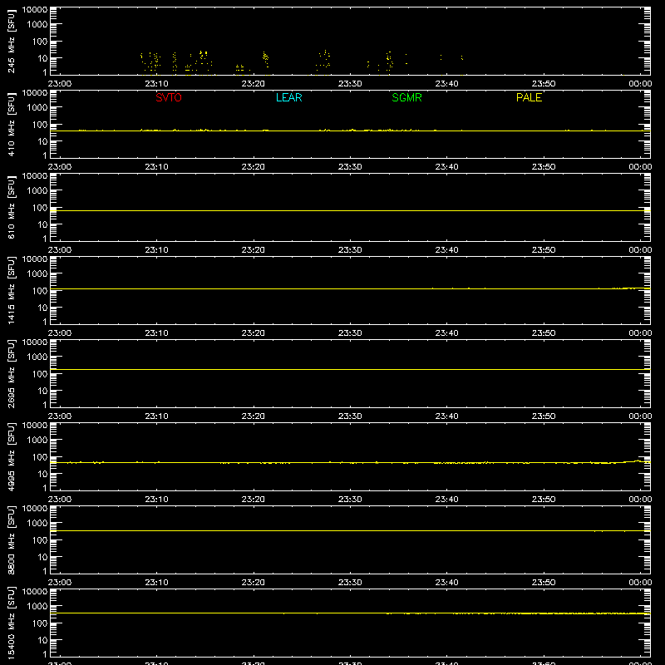Click 23:40 time label under 8800 MHz plot
Image resolution: width=665 pixels, height=665 pixels.
tap(446, 583)
